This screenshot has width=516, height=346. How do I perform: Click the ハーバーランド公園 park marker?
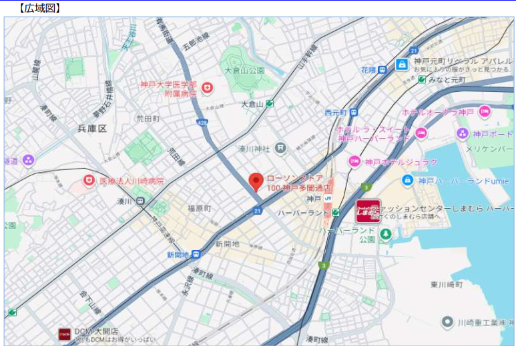[385, 235]
